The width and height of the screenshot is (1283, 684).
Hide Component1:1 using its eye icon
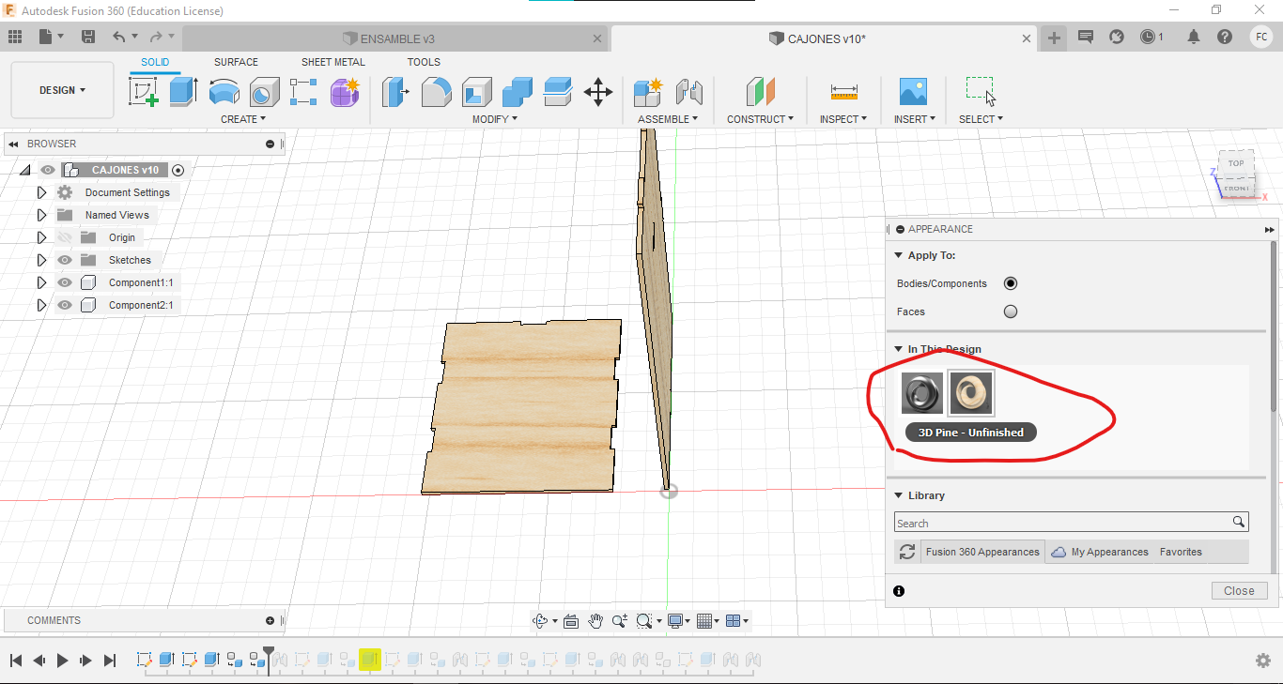click(x=65, y=282)
